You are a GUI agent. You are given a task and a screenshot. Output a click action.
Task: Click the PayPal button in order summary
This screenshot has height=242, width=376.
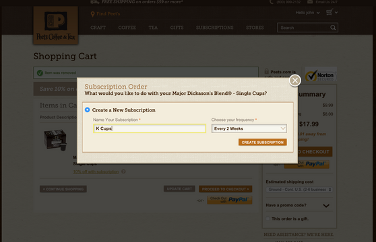[x=307, y=164]
